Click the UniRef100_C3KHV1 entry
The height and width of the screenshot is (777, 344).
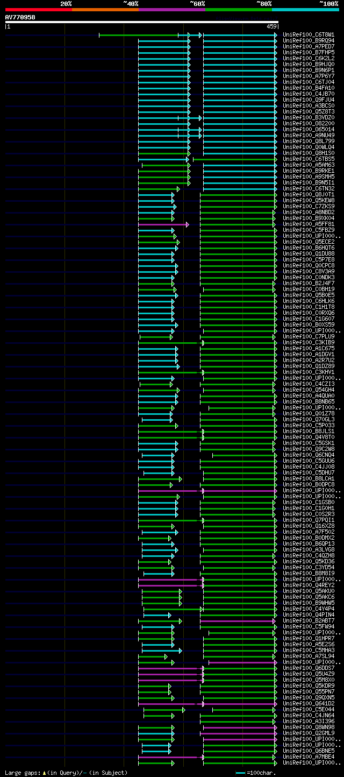pyautogui.click(x=309, y=372)
